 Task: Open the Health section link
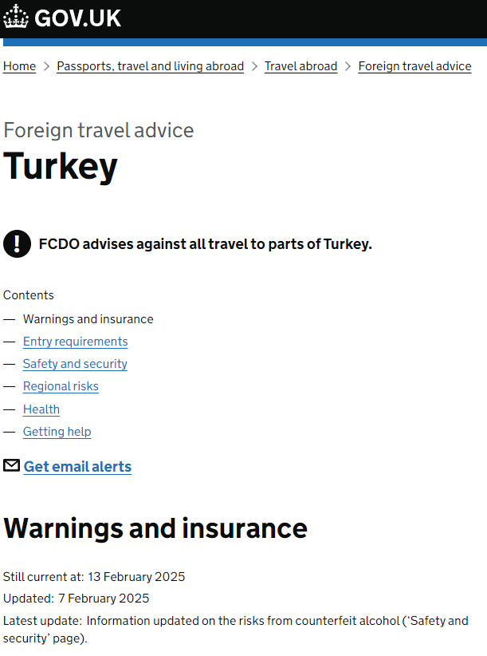pos(41,409)
